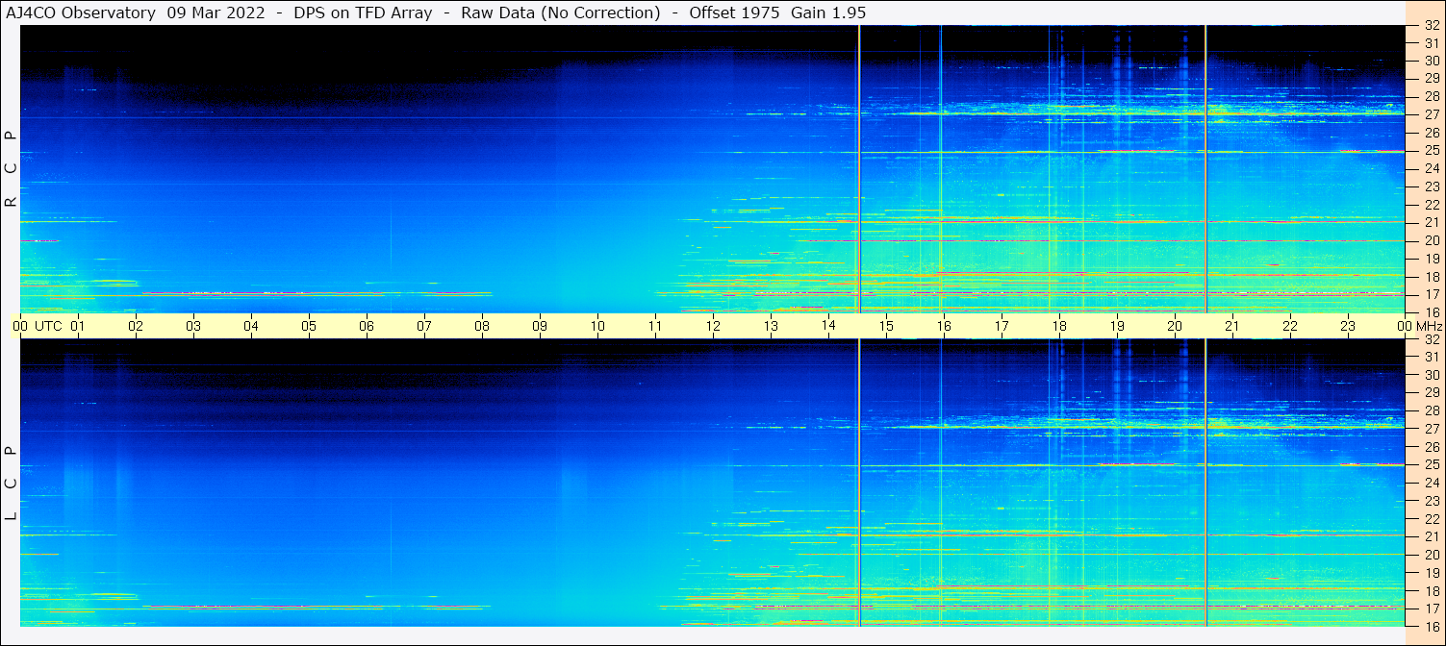
Task: Select the 'Gain 1.95' value in header
Action: (828, 12)
